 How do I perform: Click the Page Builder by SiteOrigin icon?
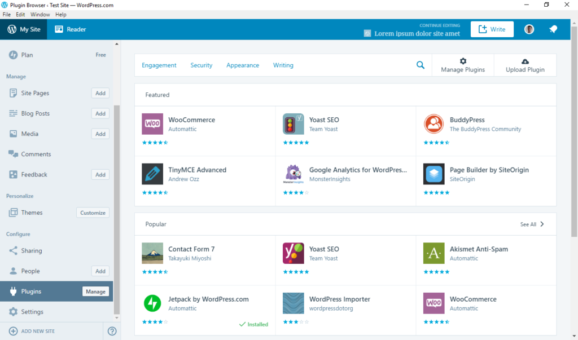(433, 174)
